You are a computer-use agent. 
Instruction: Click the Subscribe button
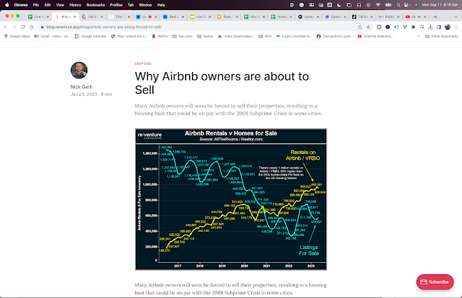point(435,282)
